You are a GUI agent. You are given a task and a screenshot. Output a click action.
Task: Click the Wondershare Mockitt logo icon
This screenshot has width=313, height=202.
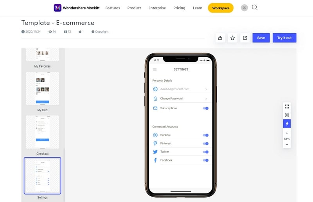click(58, 8)
